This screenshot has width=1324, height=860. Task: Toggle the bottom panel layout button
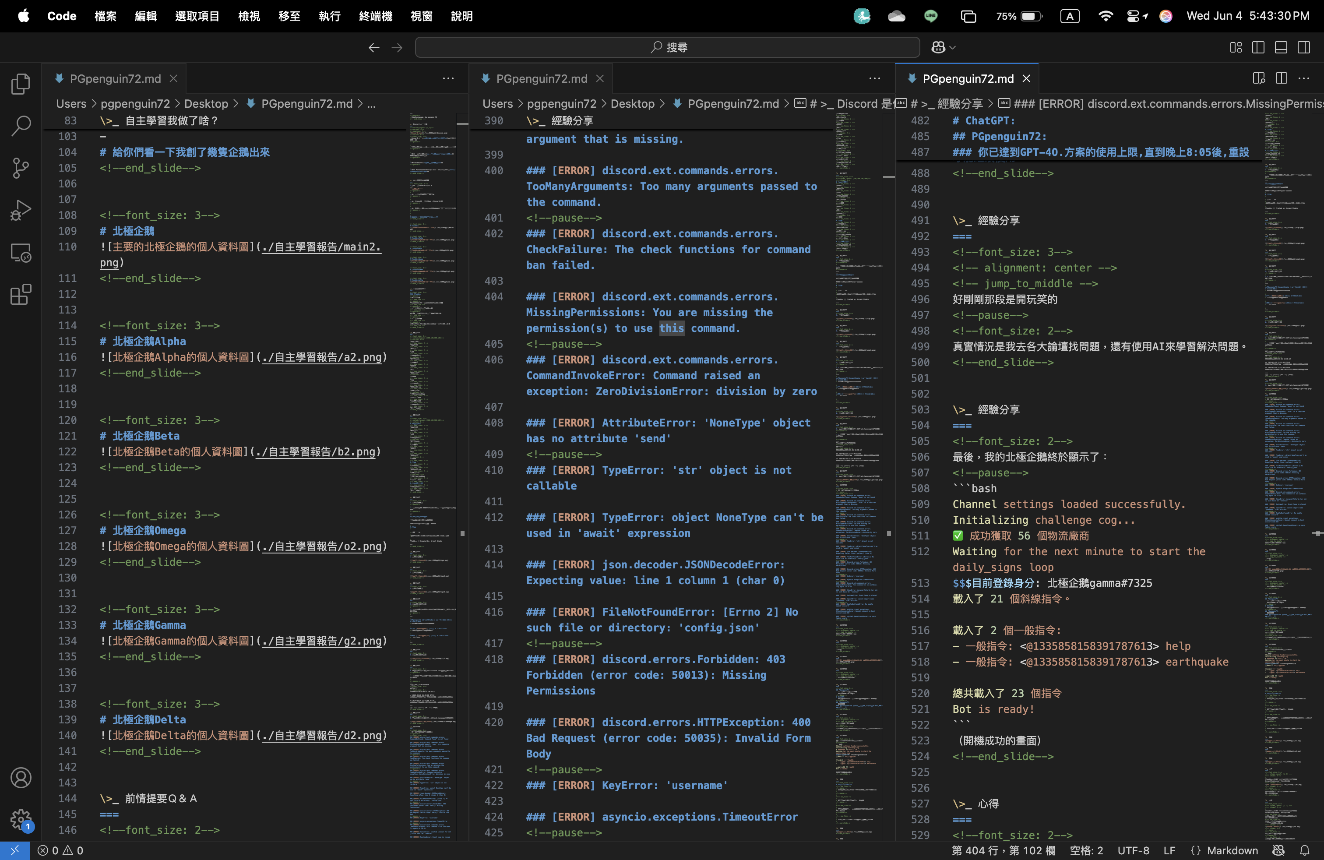coord(1281,47)
